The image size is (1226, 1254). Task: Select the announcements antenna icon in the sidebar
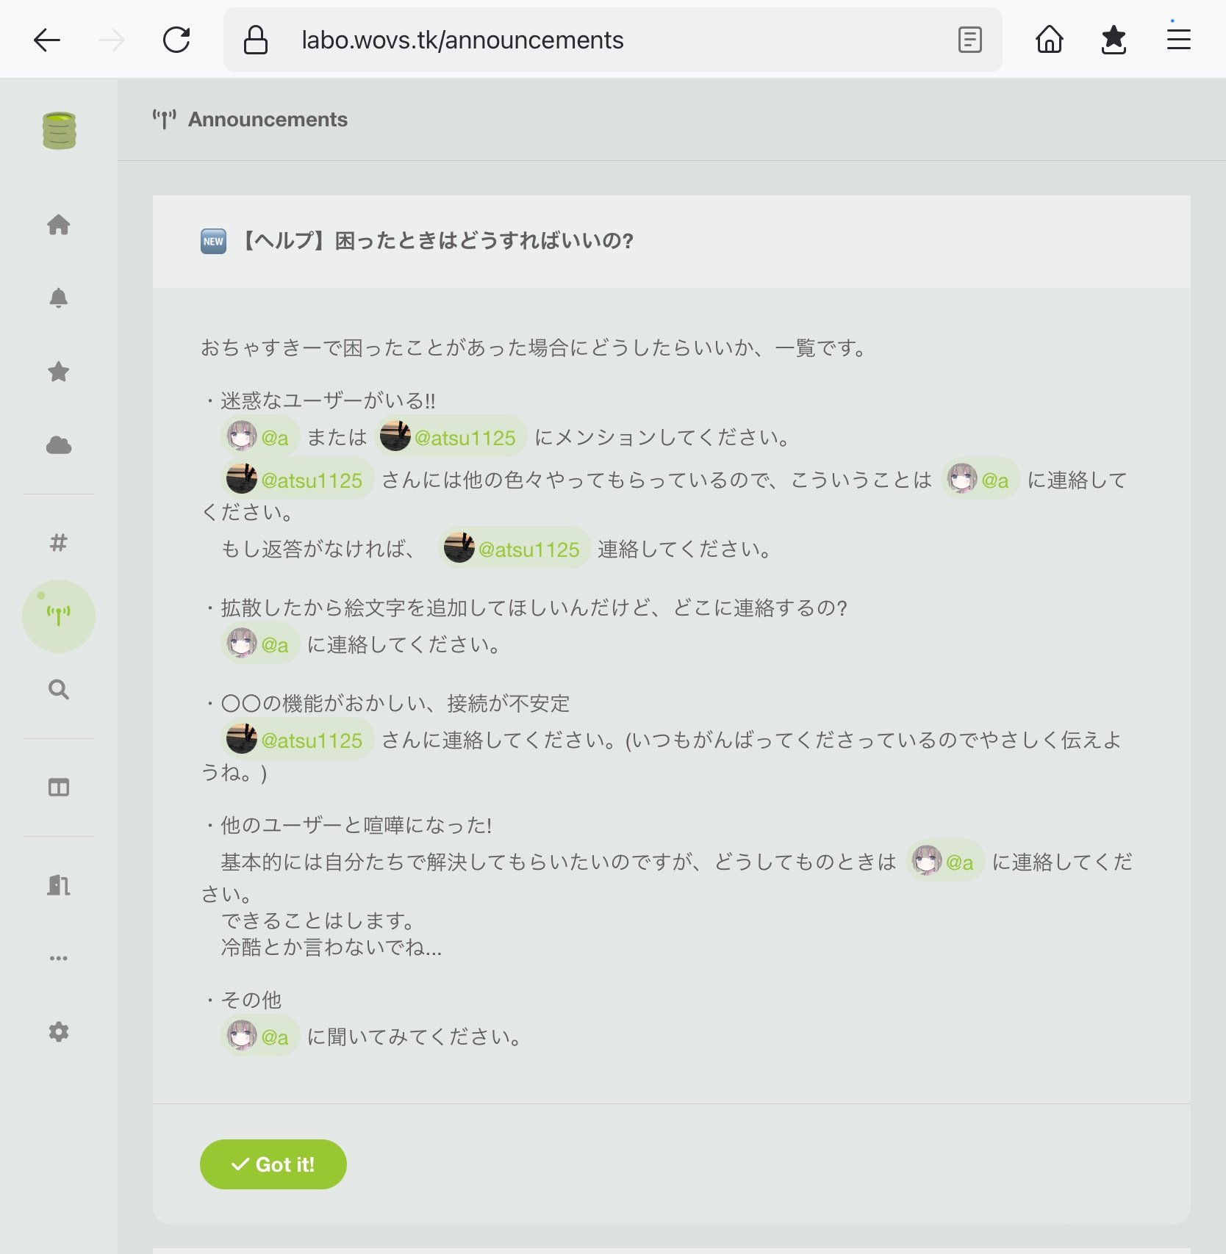(59, 616)
